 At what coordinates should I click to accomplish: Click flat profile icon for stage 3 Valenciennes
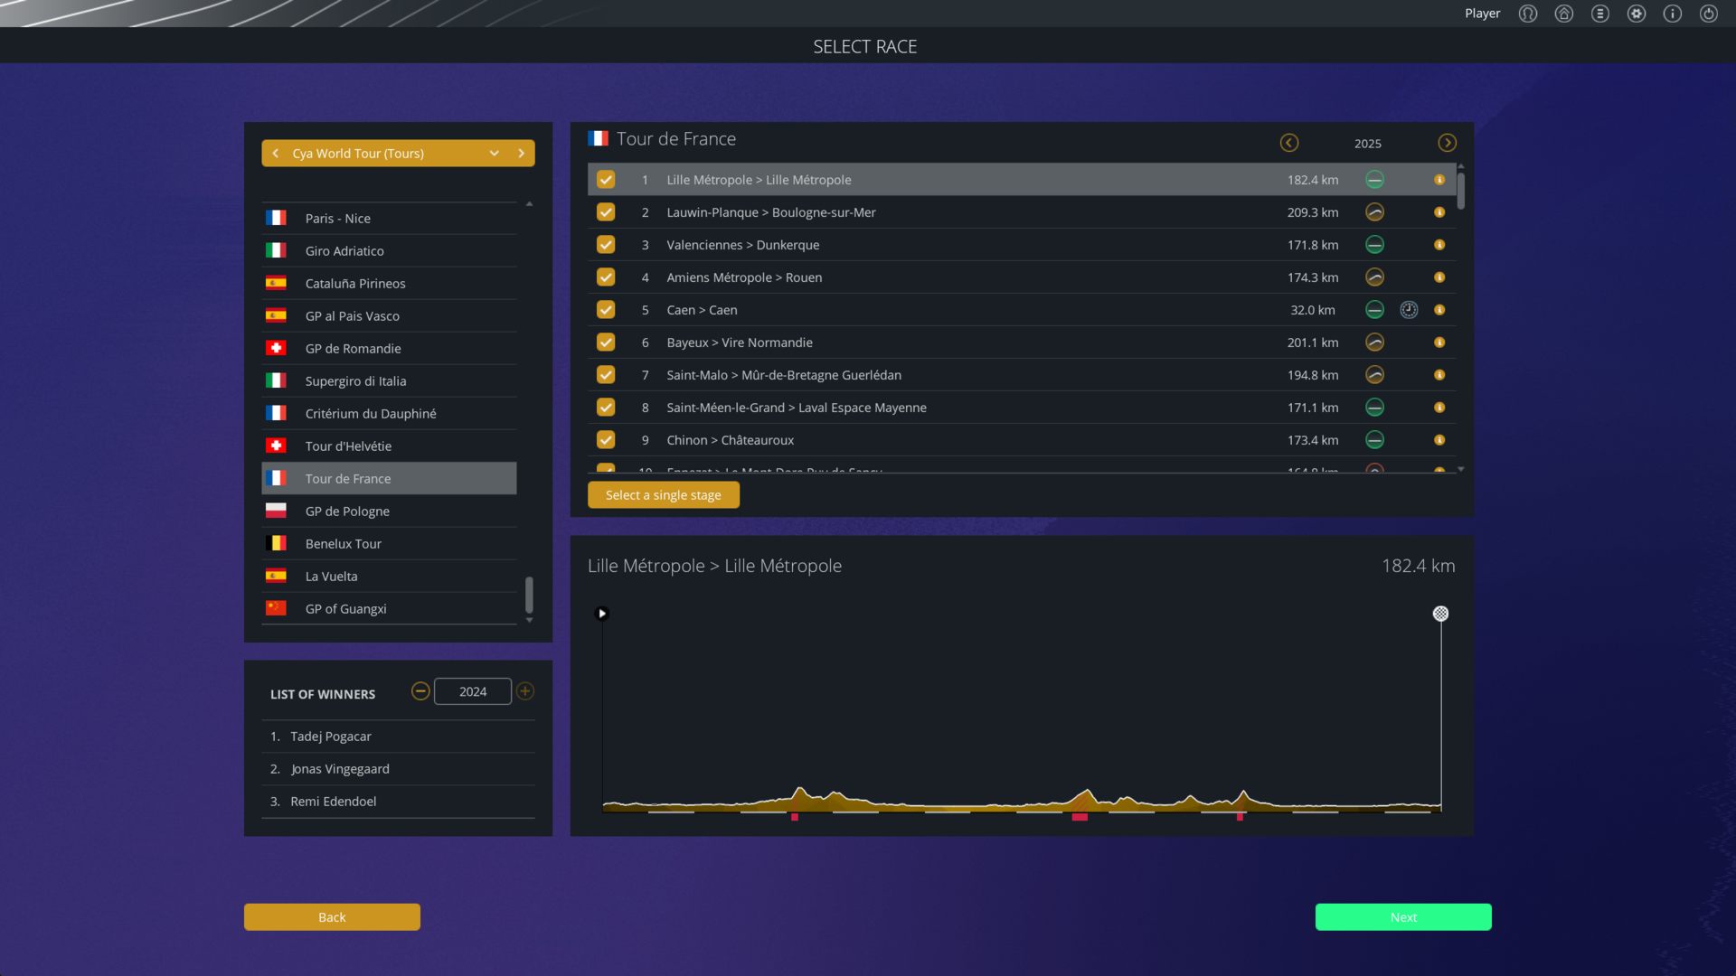[1374, 245]
